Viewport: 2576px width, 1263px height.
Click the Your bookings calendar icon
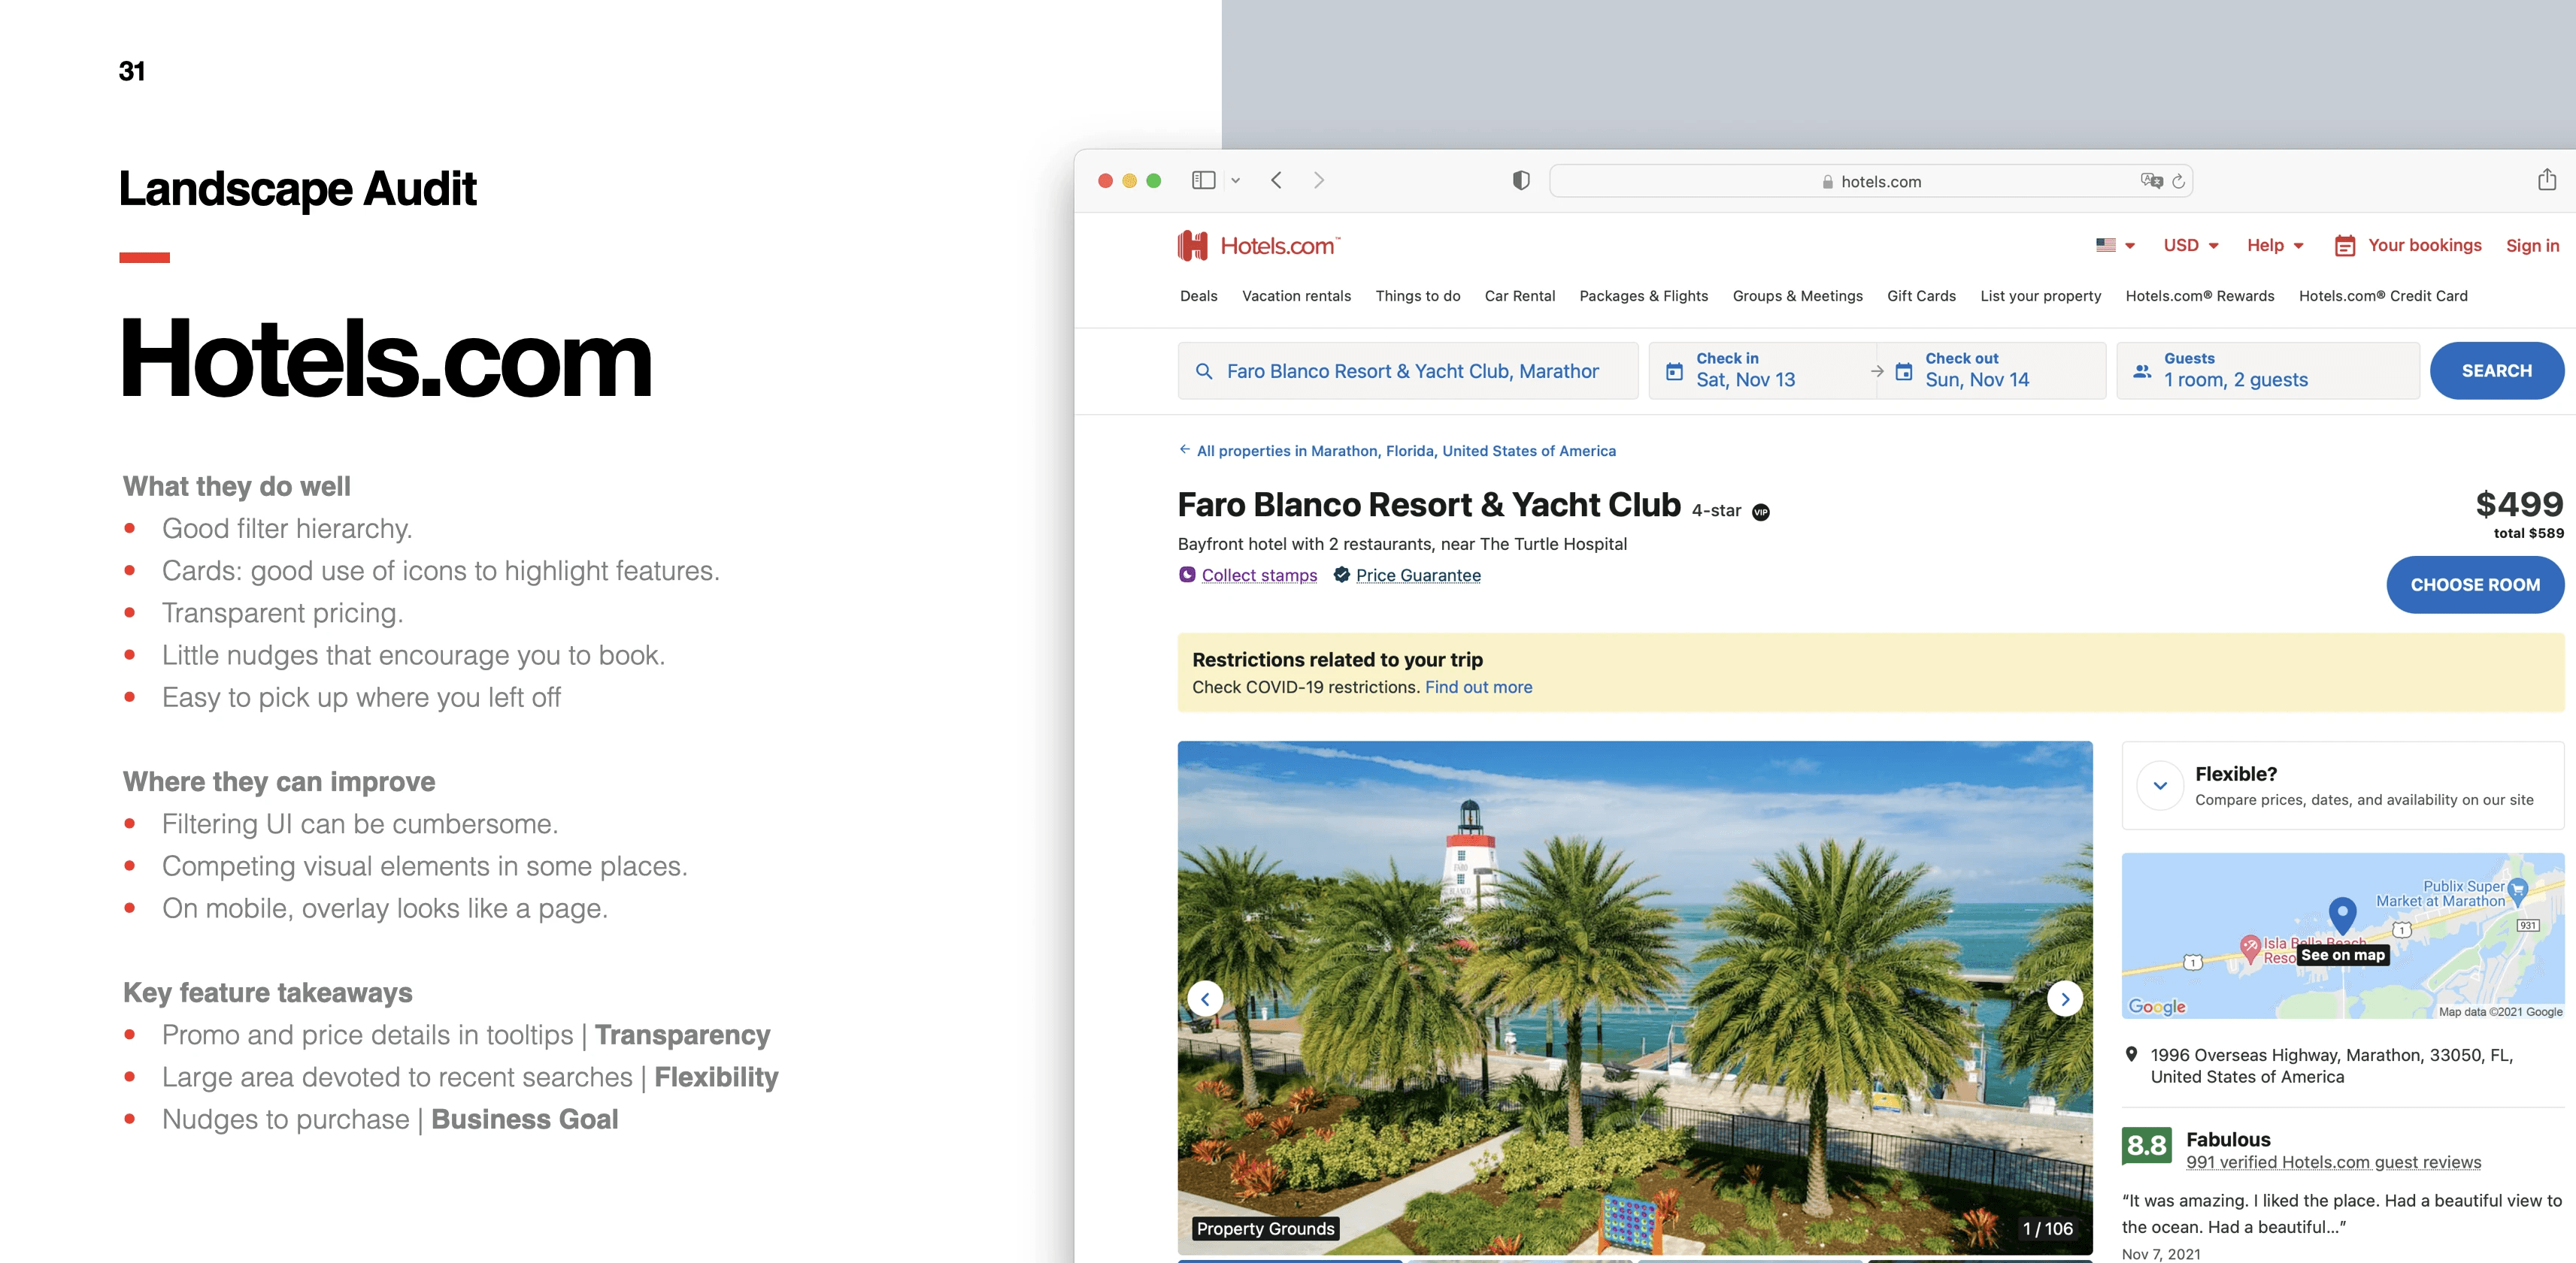tap(2344, 246)
